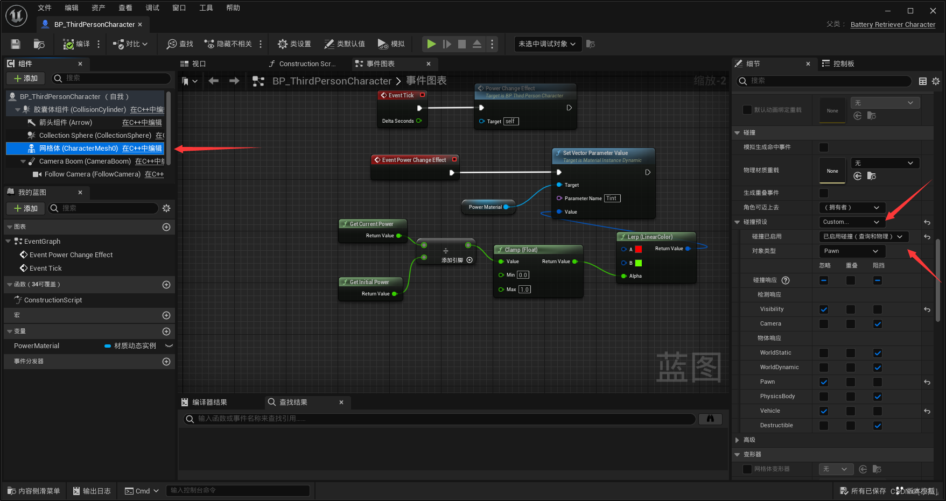Collapse the EventGraph expander in My Blueprint
The image size is (946, 501).
(x=8, y=241)
